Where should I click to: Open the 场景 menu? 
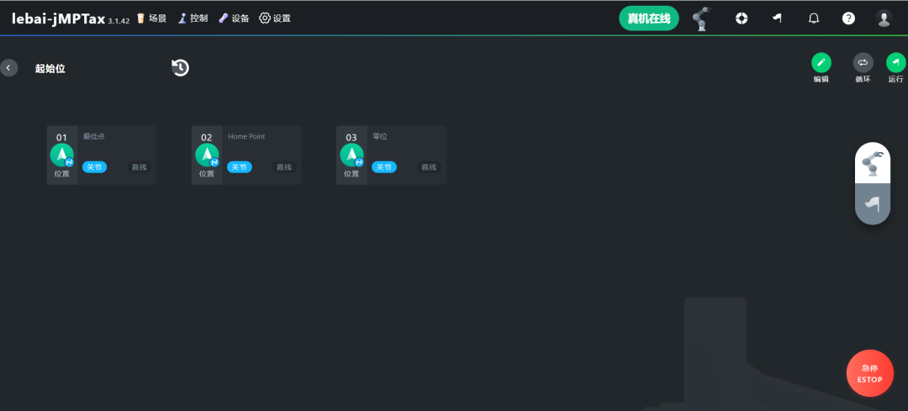(x=151, y=18)
